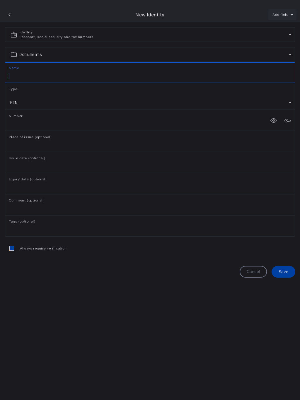Cancel creating the identity

click(253, 272)
